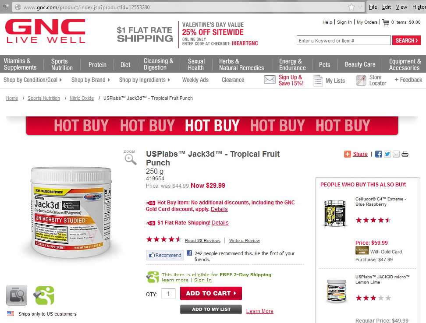Screen dimensions: 426x323
Task: Click the green free shipping runner icon
Action: (x=44, y=295)
